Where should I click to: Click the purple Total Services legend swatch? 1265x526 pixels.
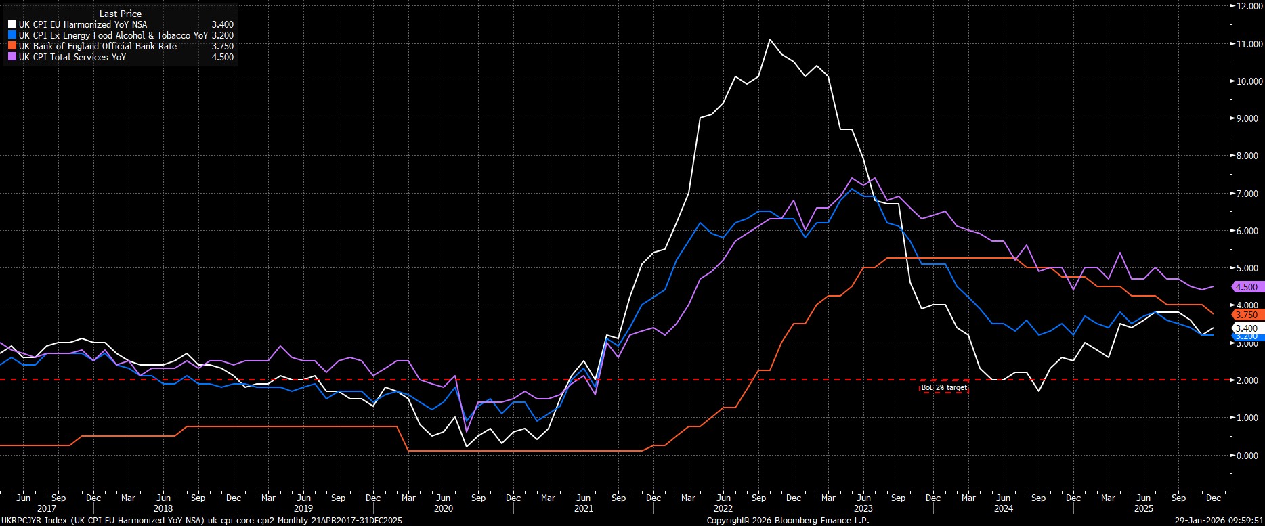[12, 57]
